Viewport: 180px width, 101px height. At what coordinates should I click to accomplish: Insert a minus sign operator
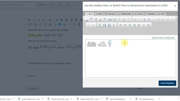[x=140, y=19]
